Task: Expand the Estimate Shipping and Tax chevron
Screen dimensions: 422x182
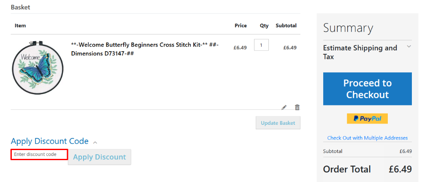Action: tap(408, 46)
